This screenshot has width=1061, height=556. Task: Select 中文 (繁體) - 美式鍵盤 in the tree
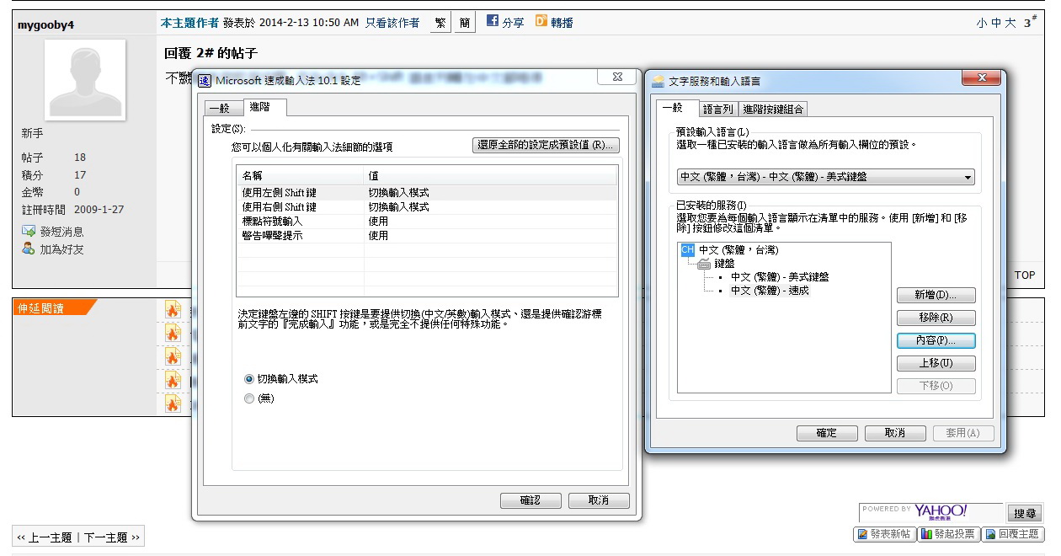click(780, 276)
